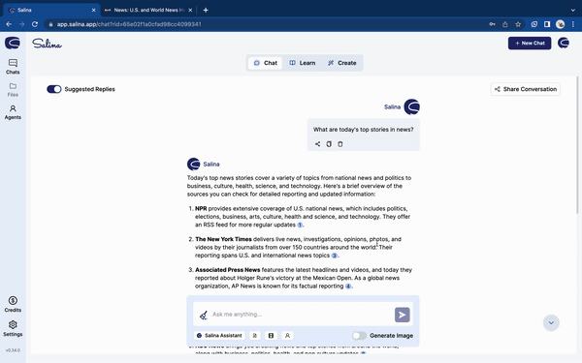Click the Salina avatar beside the response

coord(193,165)
